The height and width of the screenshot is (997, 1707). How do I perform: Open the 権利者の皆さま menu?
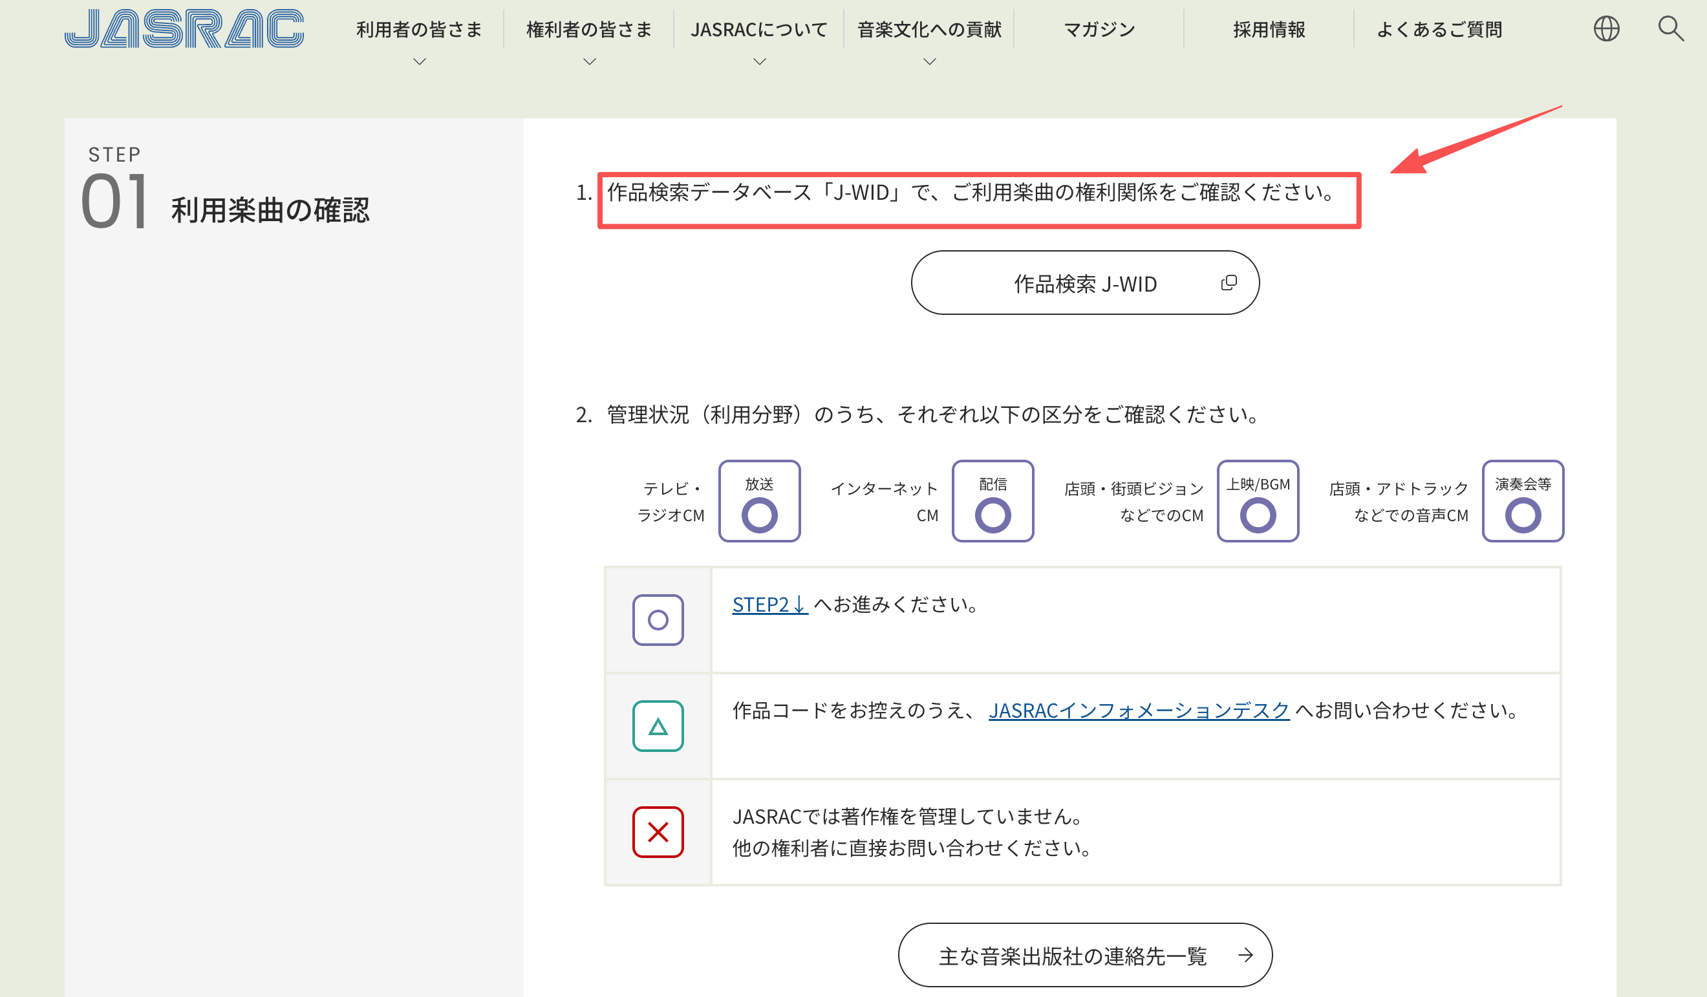(589, 30)
